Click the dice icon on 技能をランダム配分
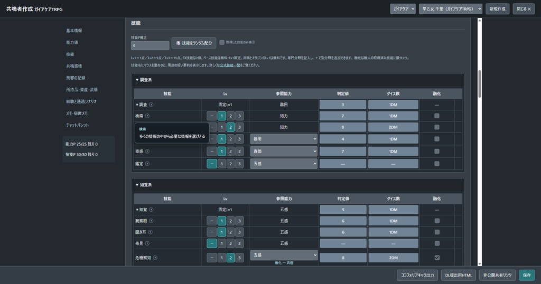The image size is (541, 284). (x=178, y=43)
